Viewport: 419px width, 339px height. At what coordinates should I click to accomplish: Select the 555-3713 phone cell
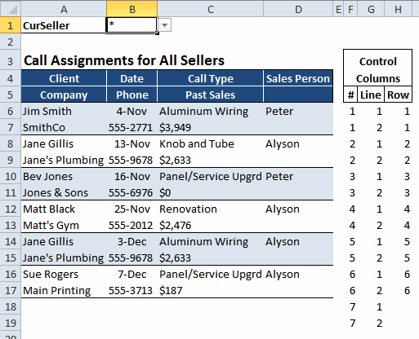pyautogui.click(x=131, y=290)
